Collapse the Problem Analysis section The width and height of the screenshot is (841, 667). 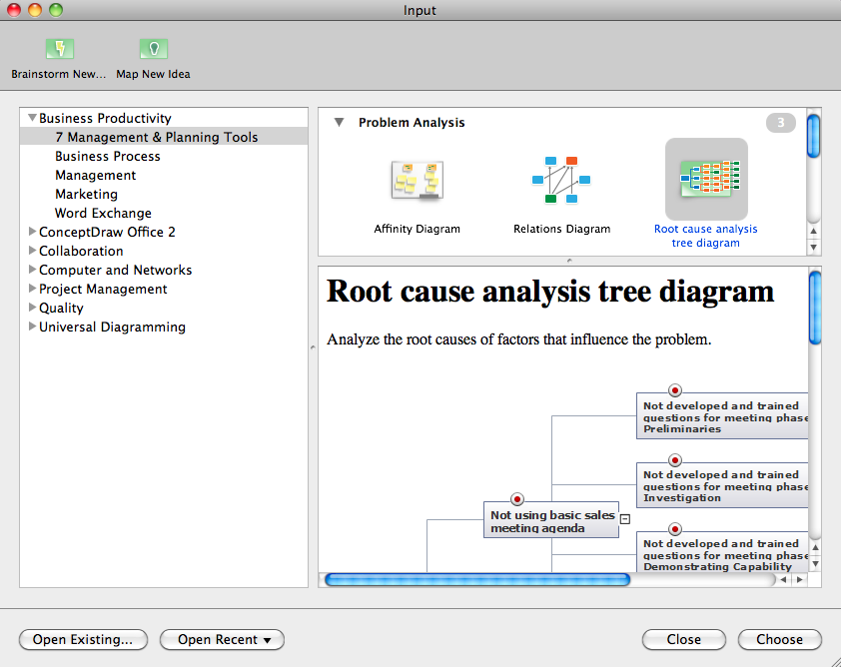[339, 123]
